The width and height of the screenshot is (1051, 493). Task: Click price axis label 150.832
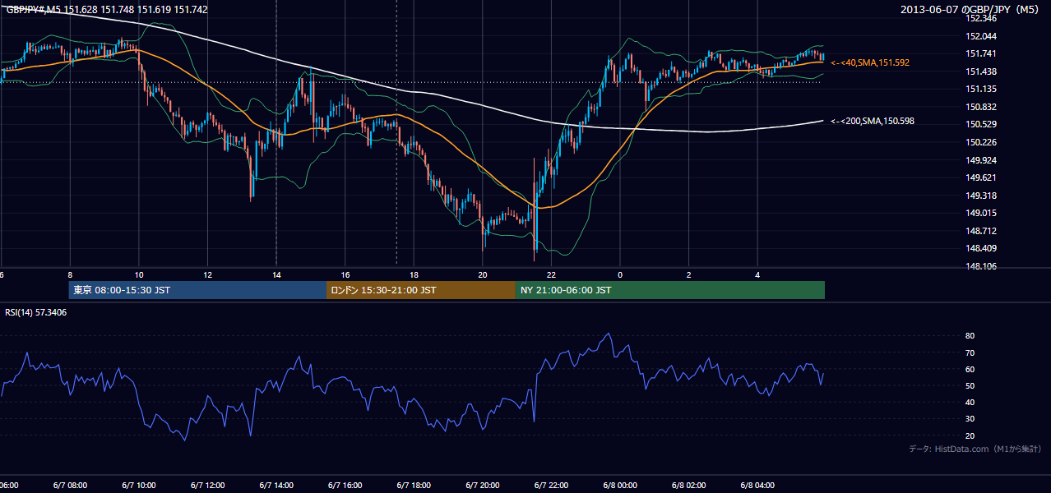pyautogui.click(x=980, y=107)
